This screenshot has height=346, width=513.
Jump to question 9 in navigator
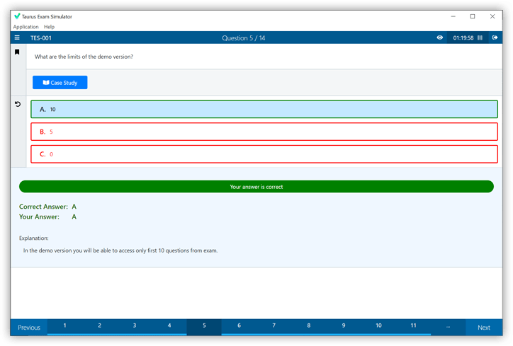(344, 327)
